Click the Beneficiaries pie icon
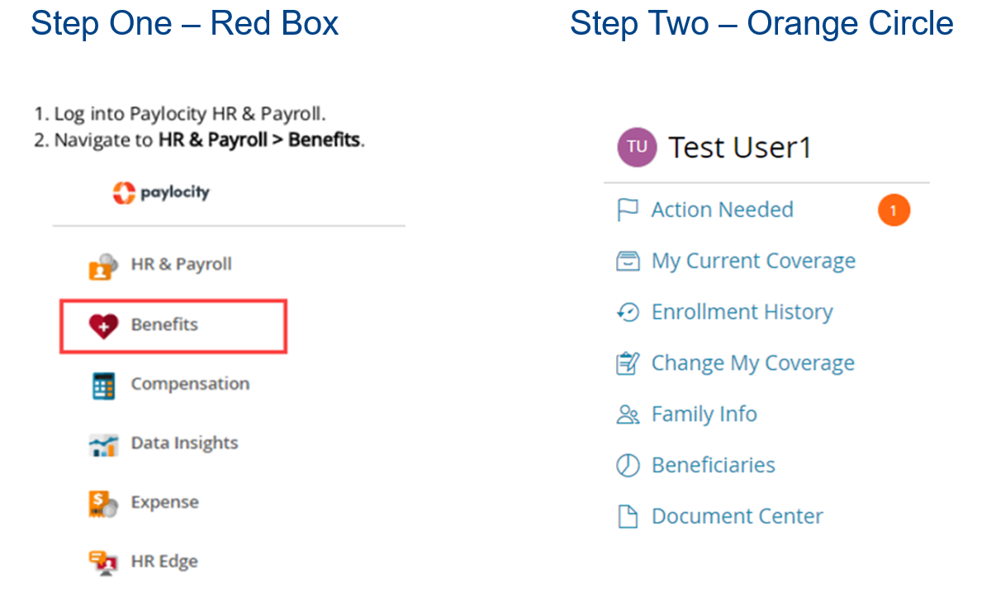Image resolution: width=996 pixels, height=603 pixels. [628, 466]
